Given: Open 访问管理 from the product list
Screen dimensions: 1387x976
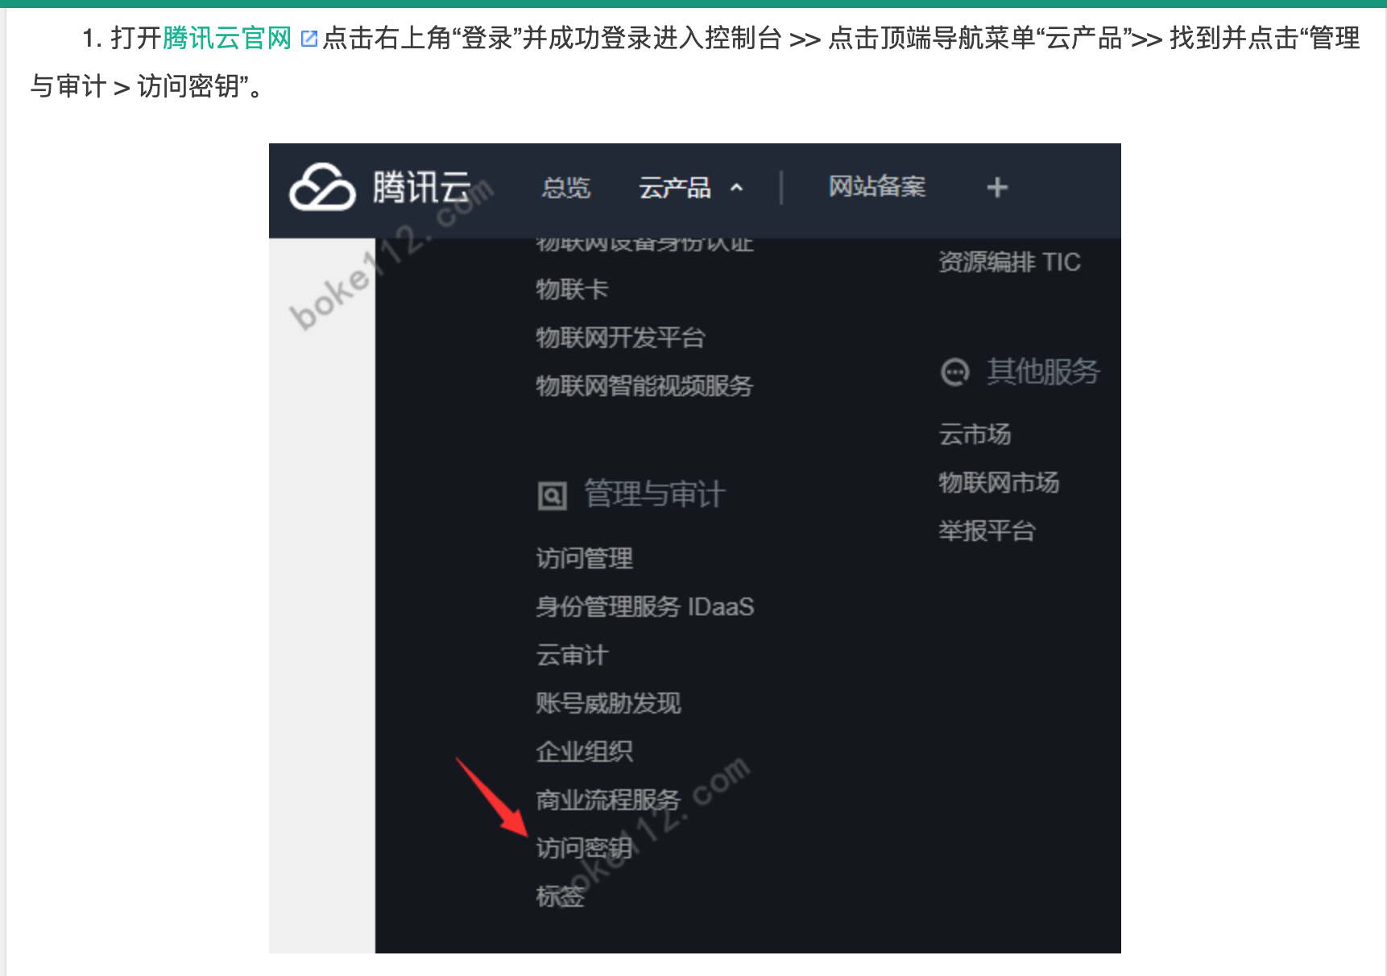Looking at the screenshot, I should pos(585,558).
